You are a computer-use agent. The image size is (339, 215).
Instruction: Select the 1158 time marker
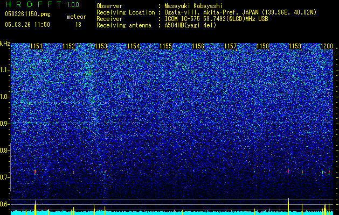[262, 46]
